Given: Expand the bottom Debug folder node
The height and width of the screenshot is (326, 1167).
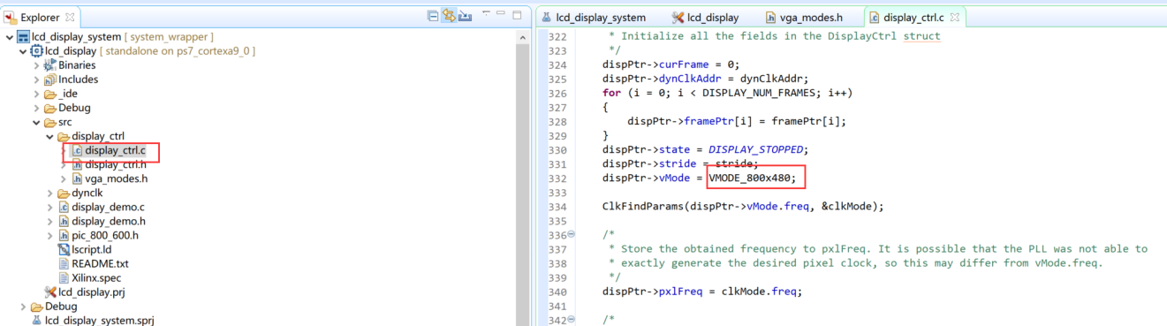Looking at the screenshot, I should point(23,306).
